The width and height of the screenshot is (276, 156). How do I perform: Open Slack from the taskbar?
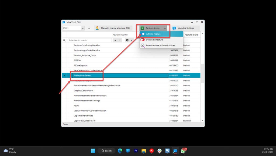160,151
